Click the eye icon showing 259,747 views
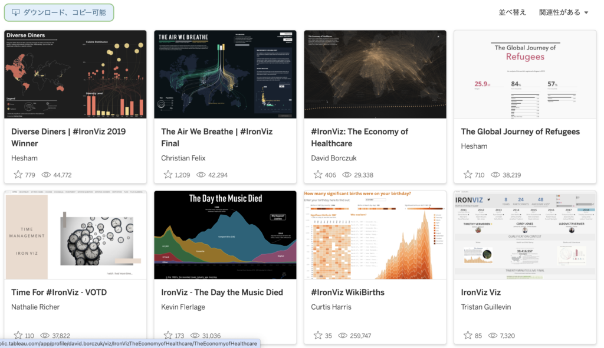 [343, 334]
